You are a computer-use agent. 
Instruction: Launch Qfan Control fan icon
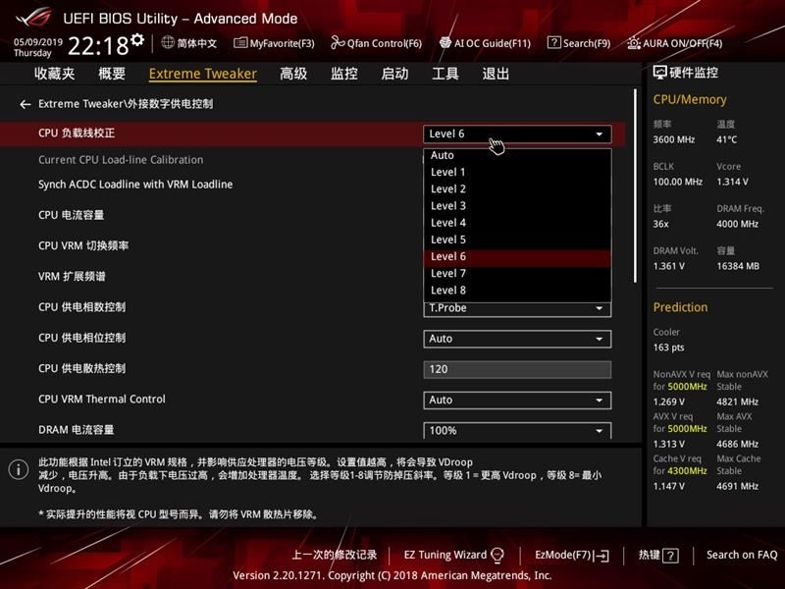338,43
